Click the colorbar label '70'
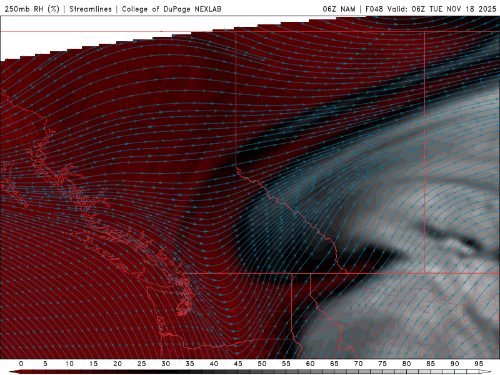Viewport: 500px width, 375px height. [x=358, y=364]
